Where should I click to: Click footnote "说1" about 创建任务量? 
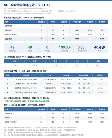pyautogui.click(x=41, y=128)
